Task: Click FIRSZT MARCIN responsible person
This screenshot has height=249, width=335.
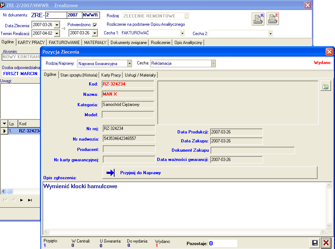Action: 20,74
